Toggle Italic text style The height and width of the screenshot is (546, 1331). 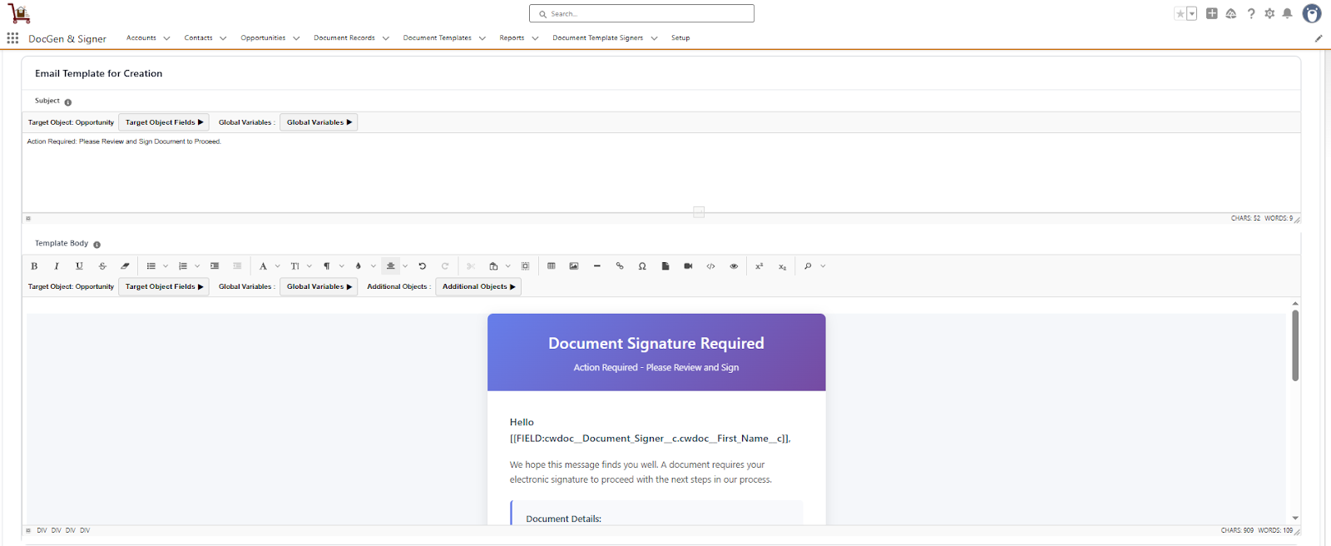(57, 266)
